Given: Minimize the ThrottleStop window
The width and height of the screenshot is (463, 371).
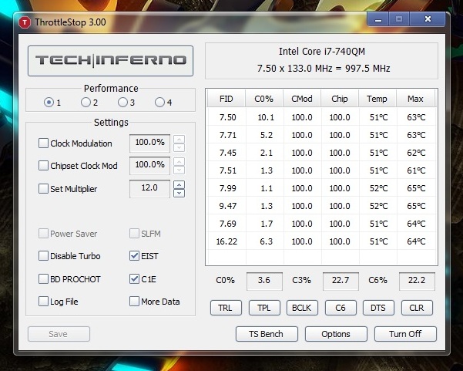Looking at the screenshot, I should (378, 19).
